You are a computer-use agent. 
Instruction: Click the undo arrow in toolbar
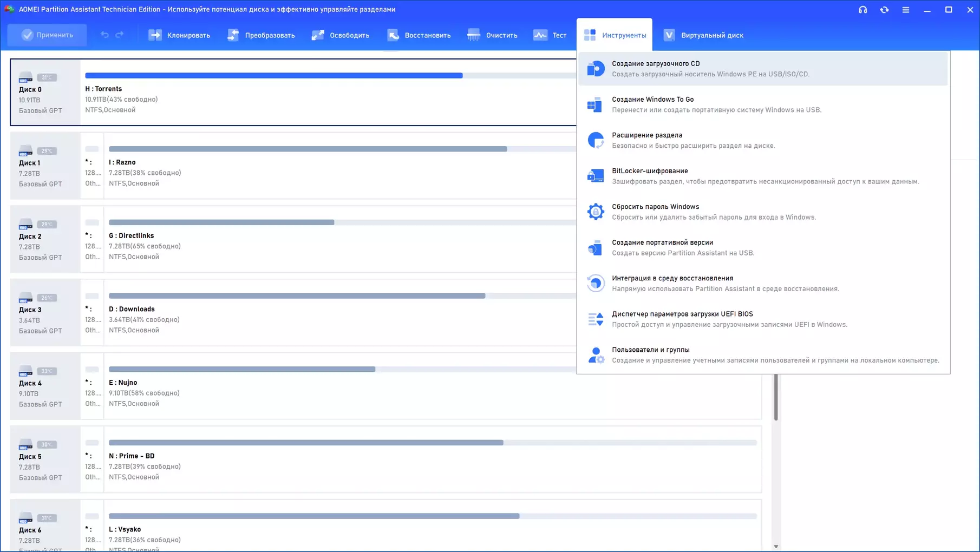(x=104, y=35)
